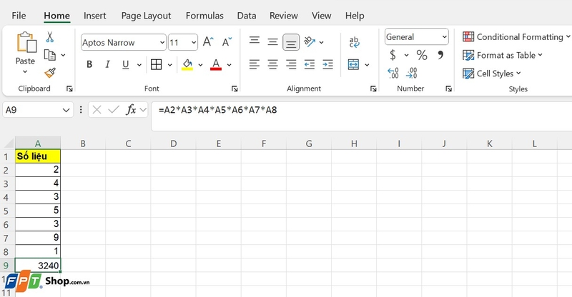572x297 pixels.
Task: Open Format as Table gallery
Action: coord(503,55)
